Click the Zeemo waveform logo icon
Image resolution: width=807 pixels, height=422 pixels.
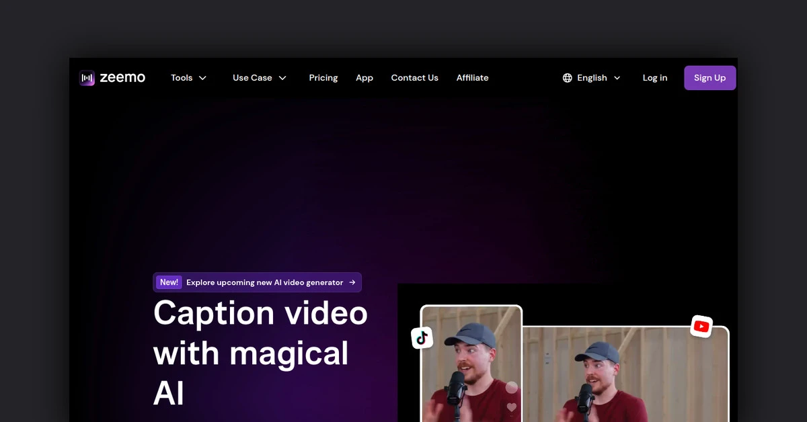coord(87,78)
